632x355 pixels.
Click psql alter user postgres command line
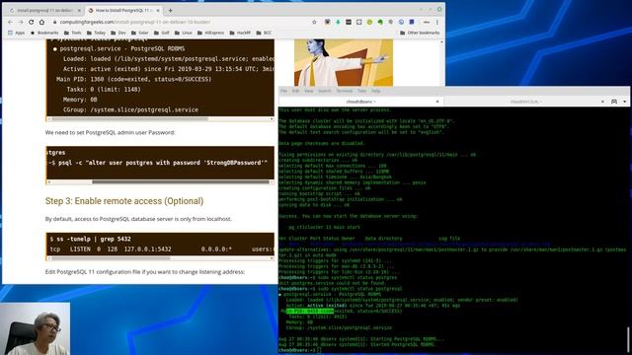tap(158, 163)
